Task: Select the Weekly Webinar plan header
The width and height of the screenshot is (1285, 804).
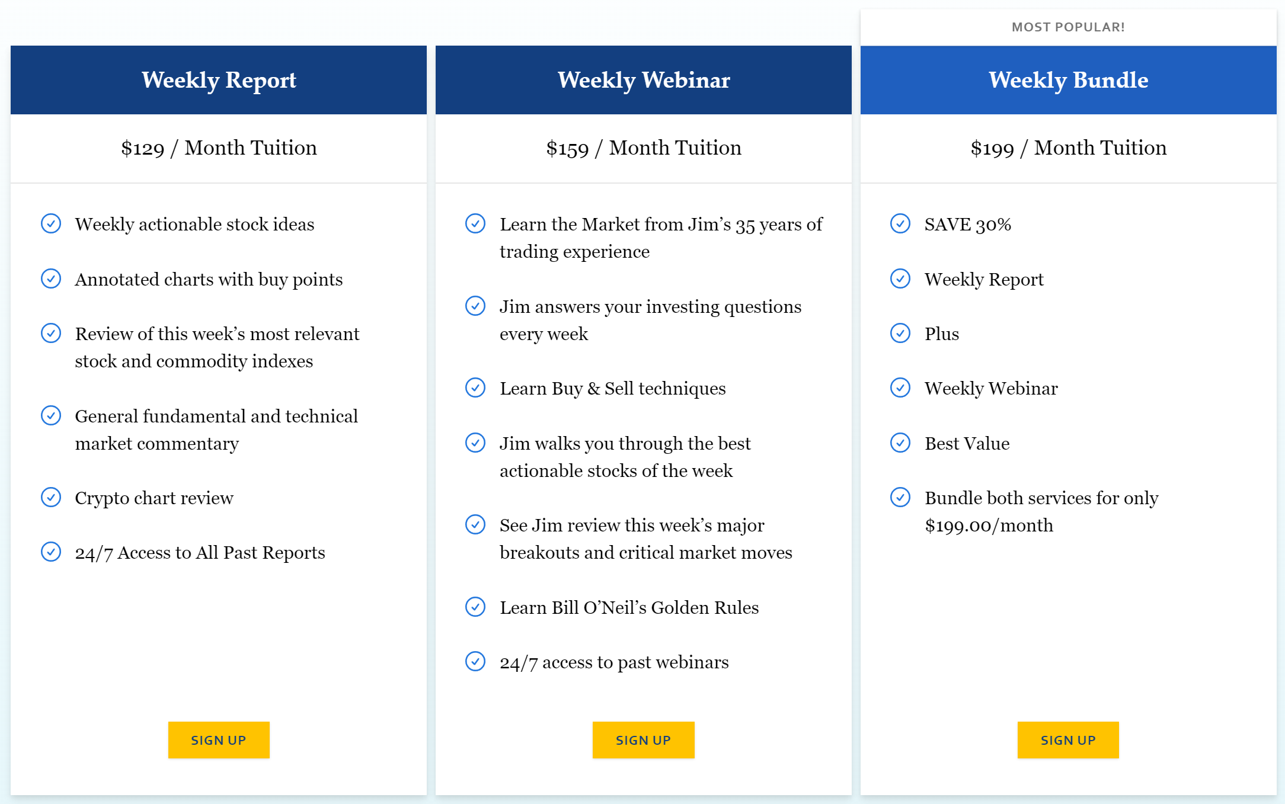Action: click(644, 80)
